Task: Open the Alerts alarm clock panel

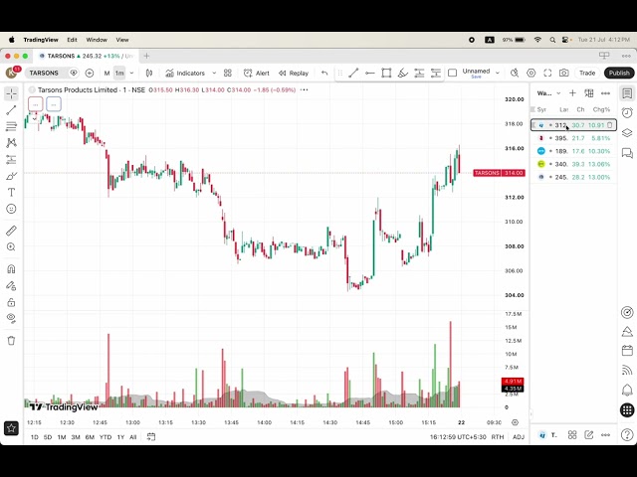Action: 627,112
